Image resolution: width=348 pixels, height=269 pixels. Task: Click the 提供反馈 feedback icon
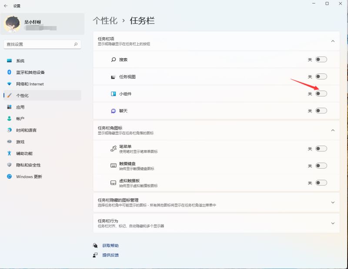pos(95,255)
